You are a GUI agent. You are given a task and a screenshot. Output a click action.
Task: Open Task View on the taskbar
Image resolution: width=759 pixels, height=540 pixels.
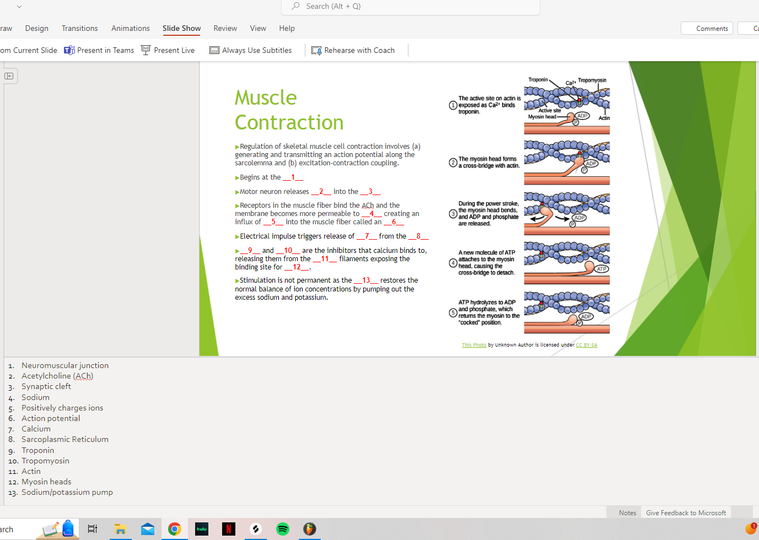click(x=93, y=529)
